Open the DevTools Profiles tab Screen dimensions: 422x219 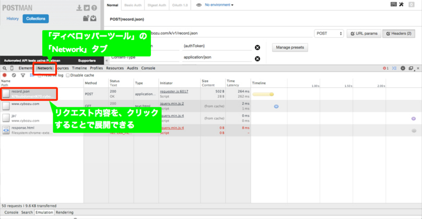(97, 68)
